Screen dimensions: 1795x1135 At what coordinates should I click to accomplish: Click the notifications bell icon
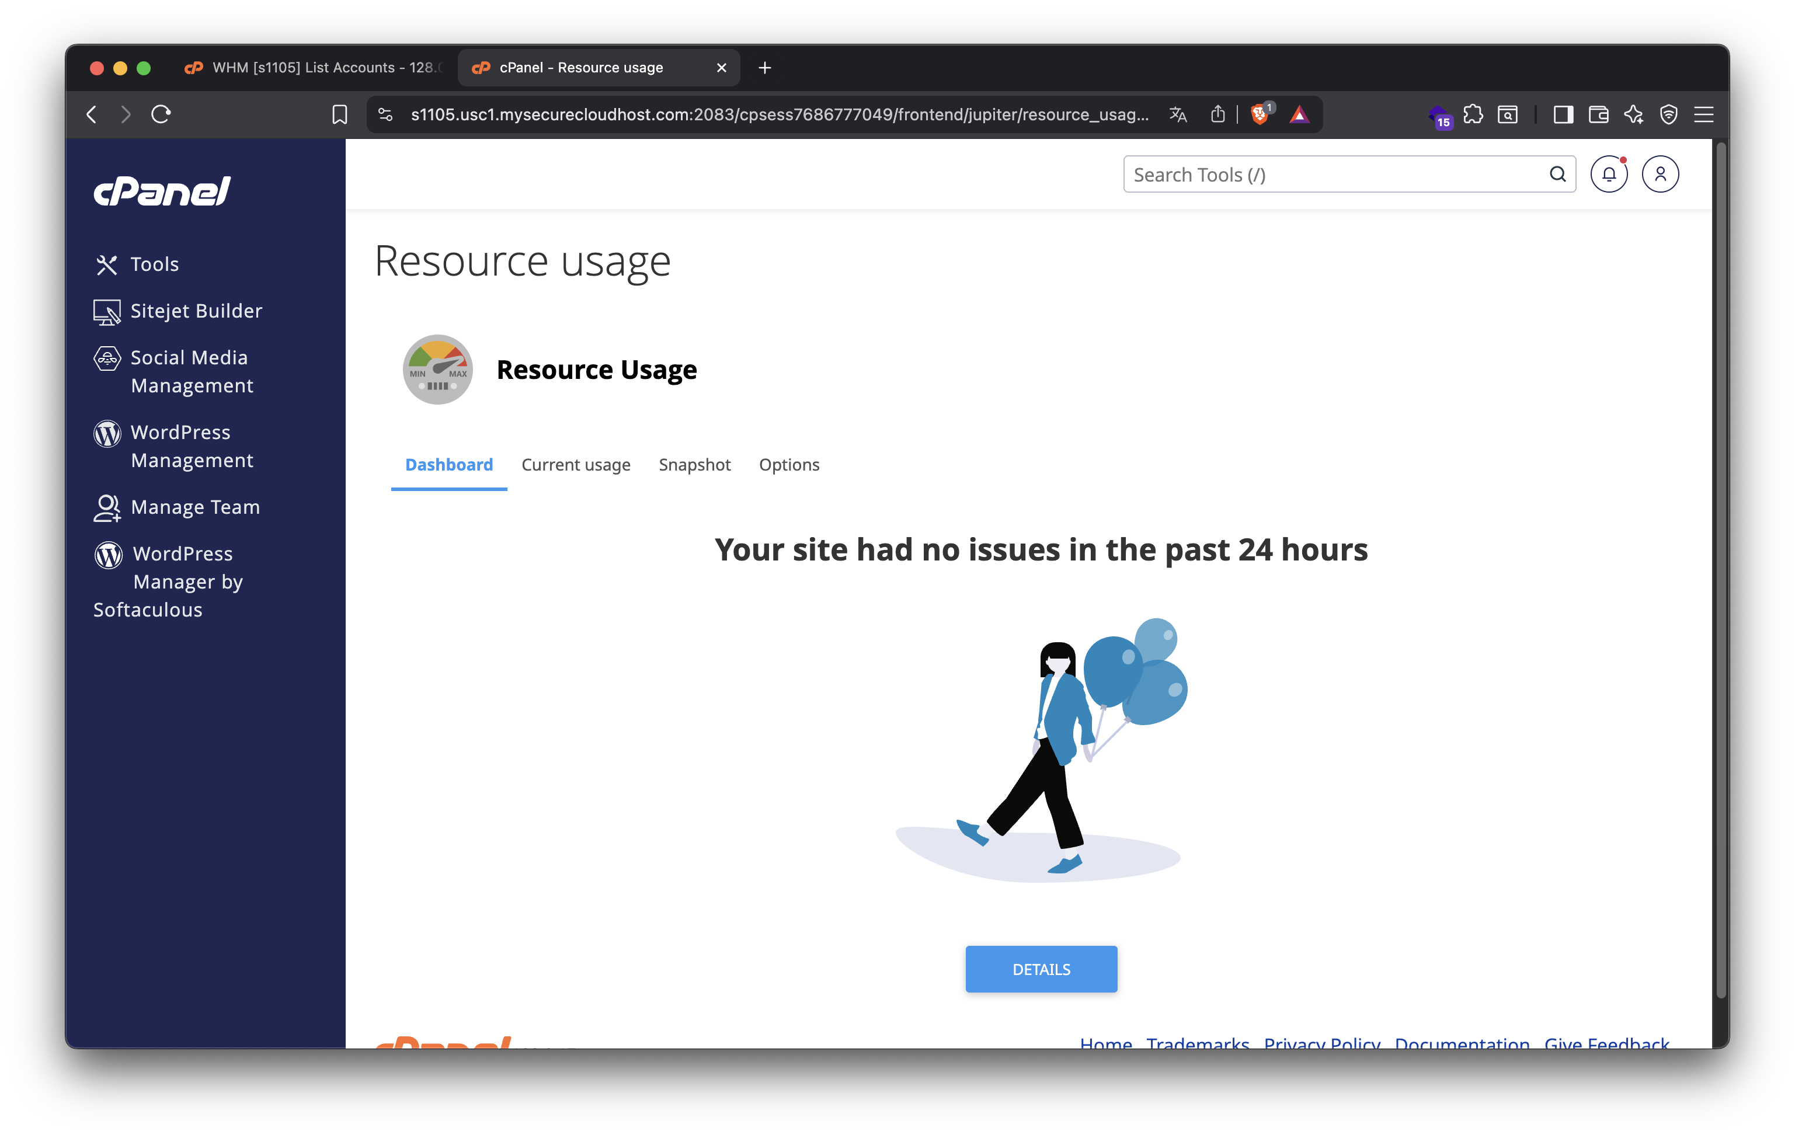point(1609,175)
